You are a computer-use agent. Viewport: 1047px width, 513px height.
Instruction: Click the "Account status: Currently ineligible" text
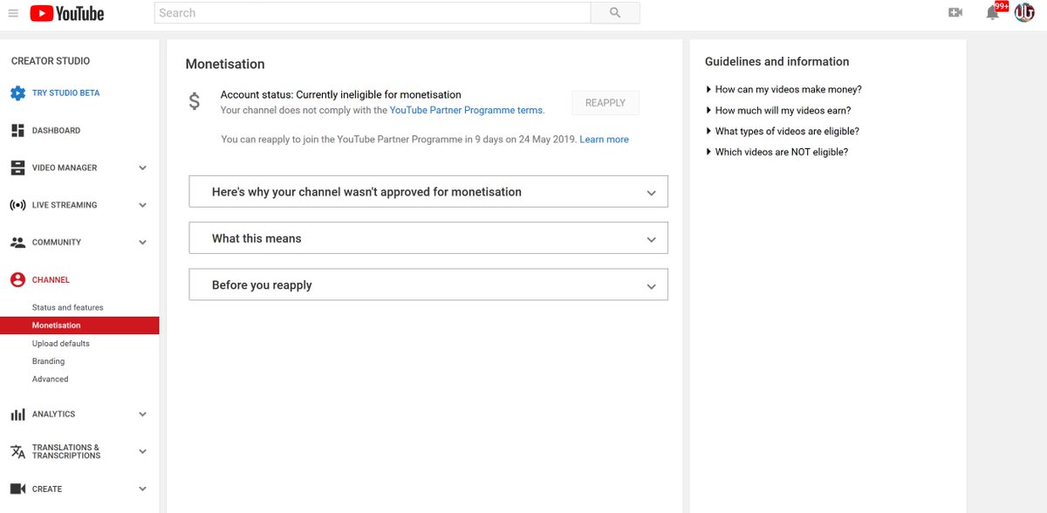(x=341, y=95)
